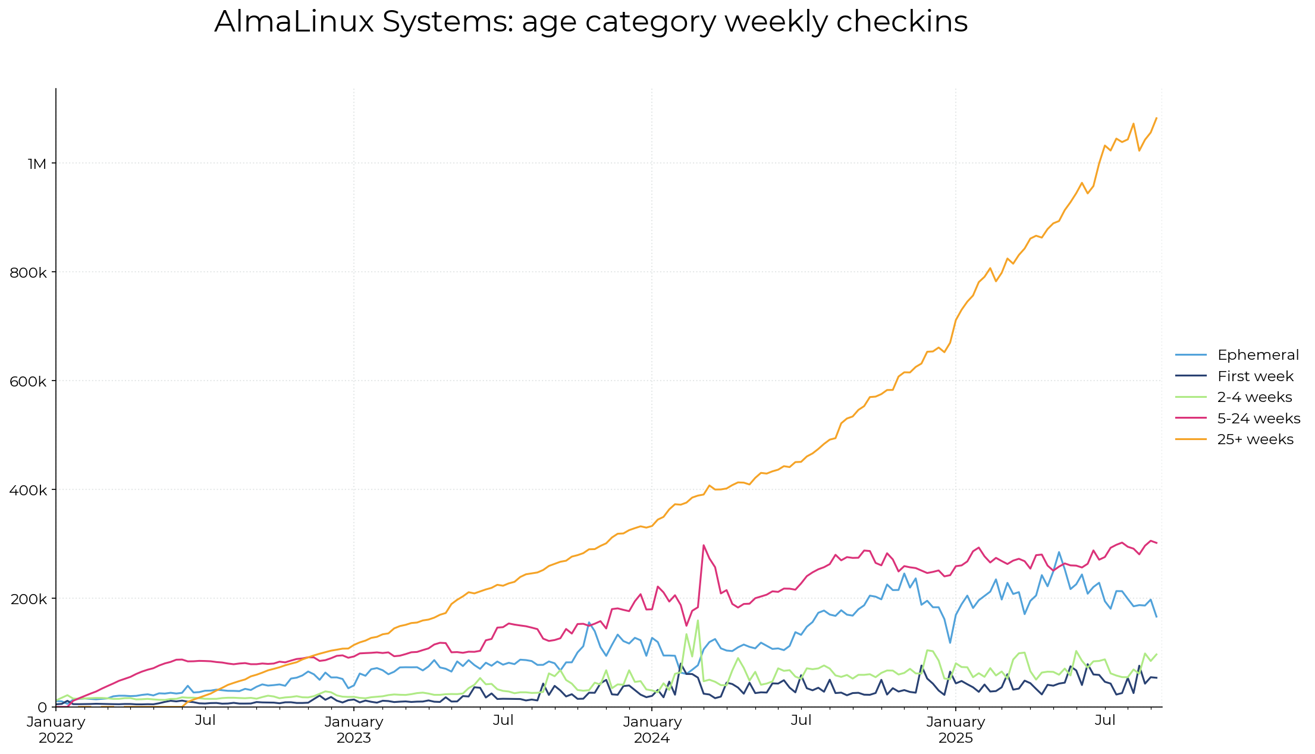
Task: Click the January 2025 x-axis label
Action: coord(955,730)
